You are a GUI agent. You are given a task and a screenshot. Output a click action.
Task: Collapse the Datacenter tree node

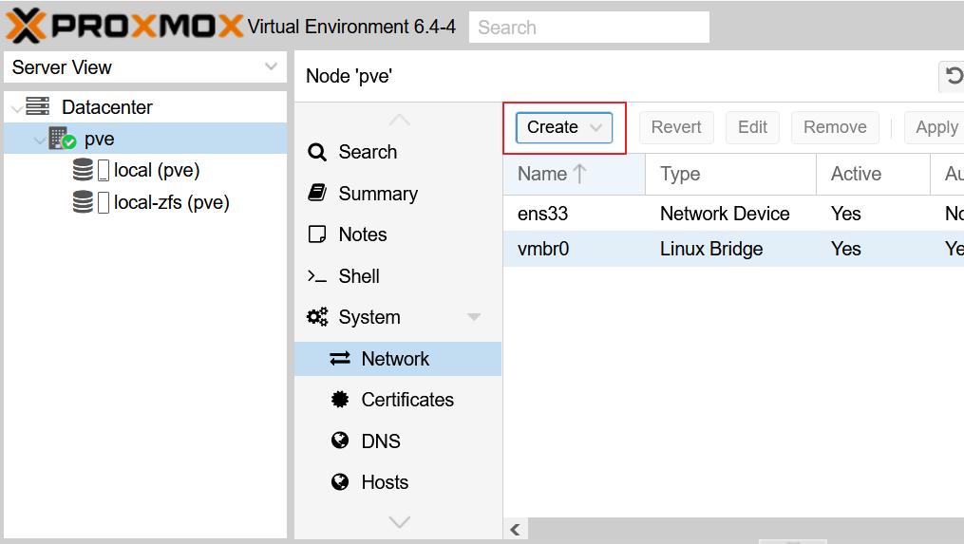[x=16, y=108]
